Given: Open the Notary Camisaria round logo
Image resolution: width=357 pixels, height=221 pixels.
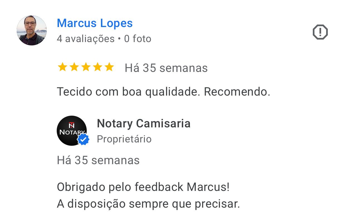Looking at the screenshot, I should coord(72,131).
